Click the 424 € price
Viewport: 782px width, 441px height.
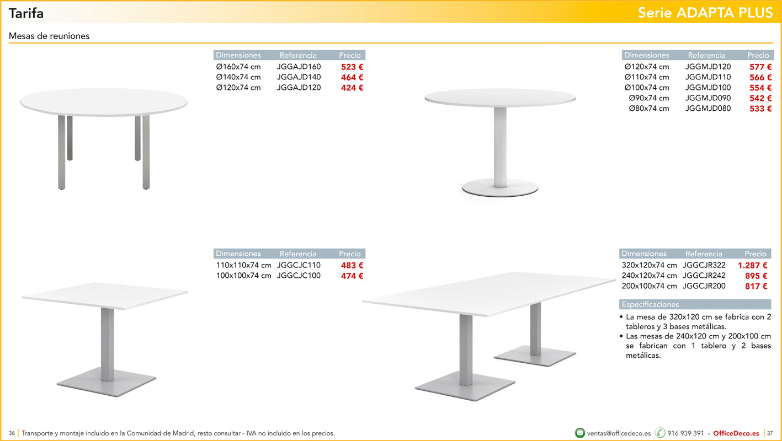352,88
